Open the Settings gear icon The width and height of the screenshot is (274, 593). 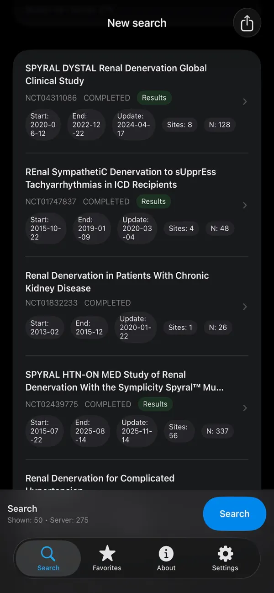point(225,554)
